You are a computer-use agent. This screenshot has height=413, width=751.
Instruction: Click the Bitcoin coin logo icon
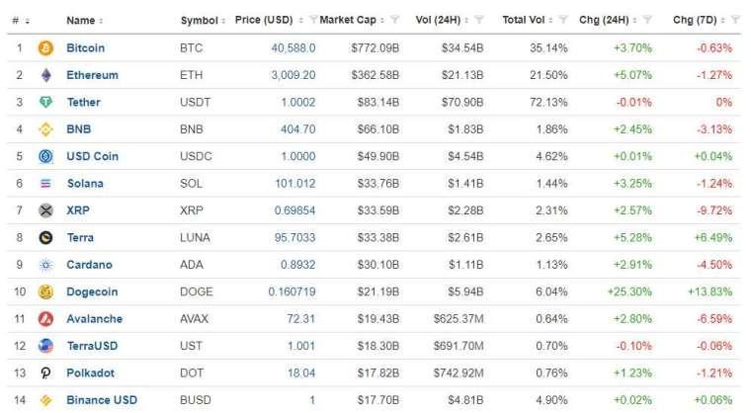click(45, 47)
